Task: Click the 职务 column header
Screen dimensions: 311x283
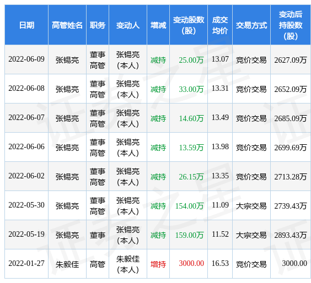Action: coord(98,25)
